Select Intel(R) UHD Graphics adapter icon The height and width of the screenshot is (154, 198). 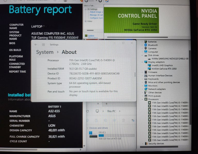tap(149, 65)
